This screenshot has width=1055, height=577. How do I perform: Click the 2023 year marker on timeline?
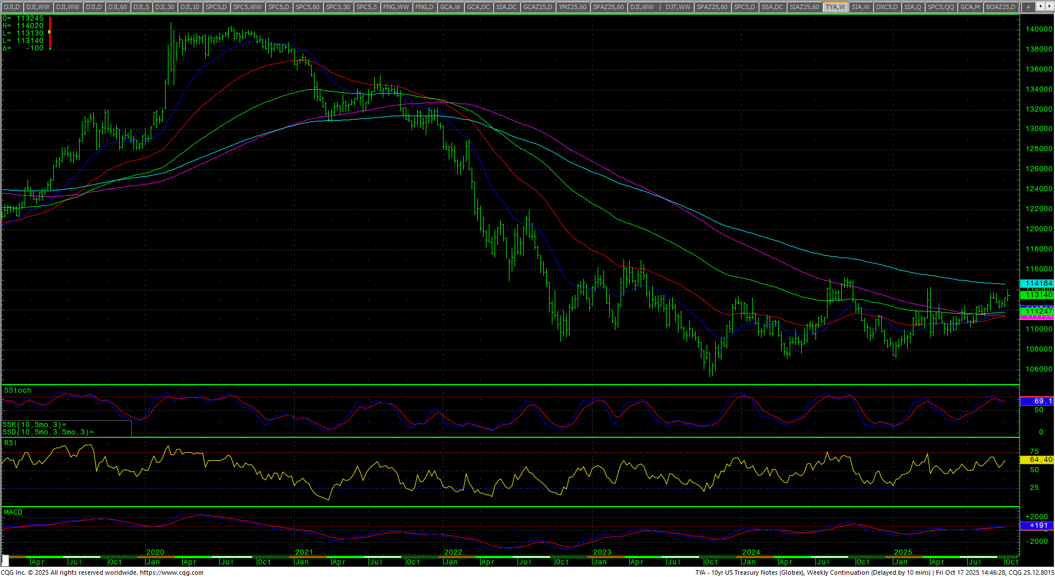coord(602,552)
